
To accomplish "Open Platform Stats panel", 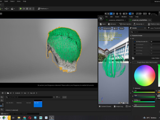I will pos(154,24).
